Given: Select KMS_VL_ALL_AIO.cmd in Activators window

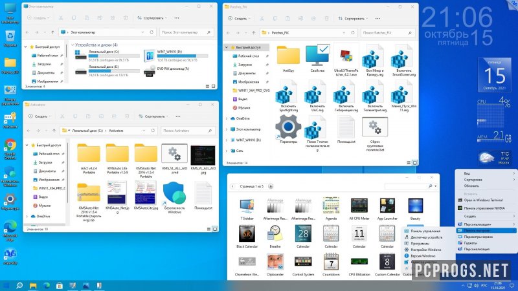Looking at the screenshot, I should [174, 159].
